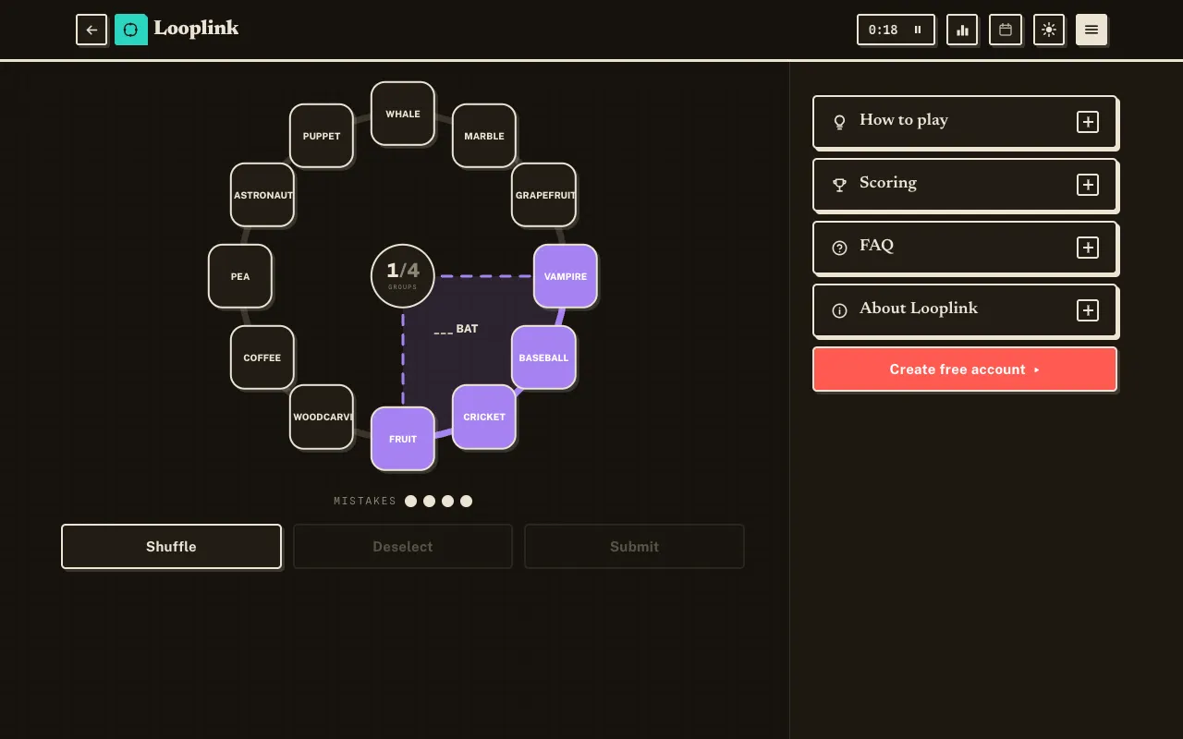The width and height of the screenshot is (1183, 739).
Task: Select the GRAPEFRUIT tile
Action: (x=543, y=195)
